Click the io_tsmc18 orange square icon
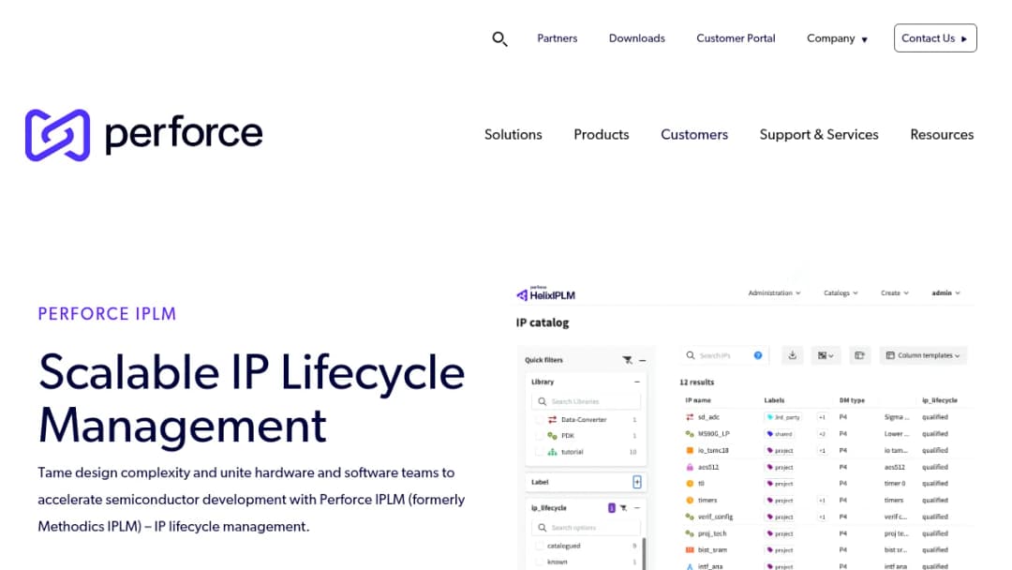The width and height of the screenshot is (1012, 570). (x=690, y=451)
